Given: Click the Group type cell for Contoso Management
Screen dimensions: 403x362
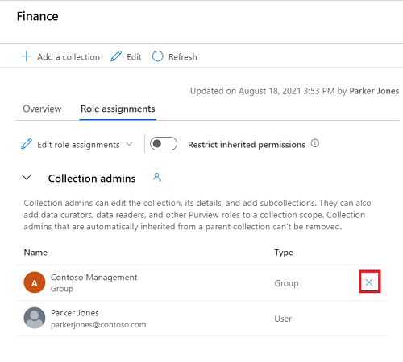Looking at the screenshot, I should click(x=286, y=283).
